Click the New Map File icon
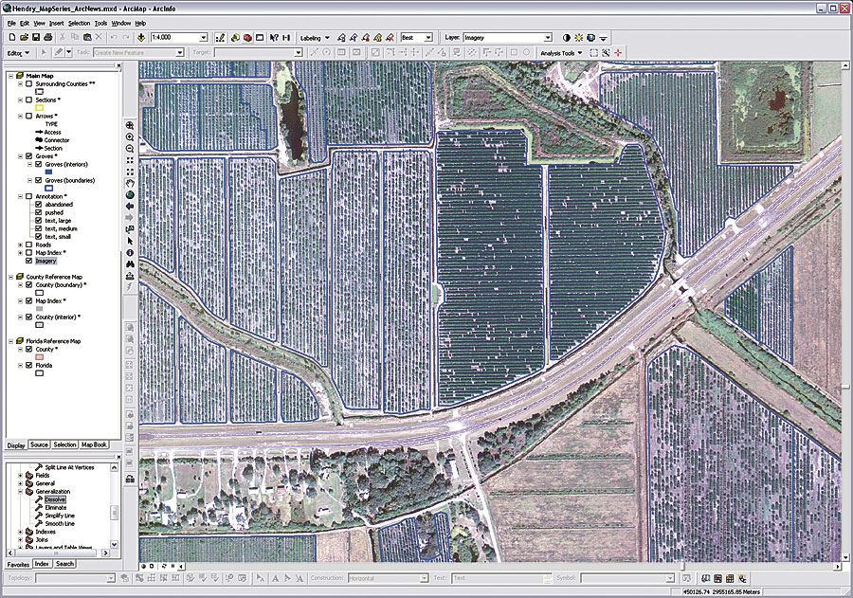The width and height of the screenshot is (853, 598). (12, 37)
